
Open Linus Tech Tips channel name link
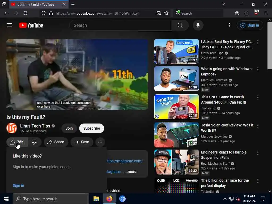tap(35, 126)
